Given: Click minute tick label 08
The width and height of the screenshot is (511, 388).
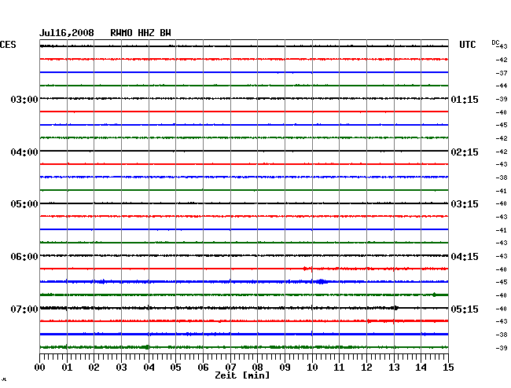Looking at the screenshot, I should (x=257, y=368).
